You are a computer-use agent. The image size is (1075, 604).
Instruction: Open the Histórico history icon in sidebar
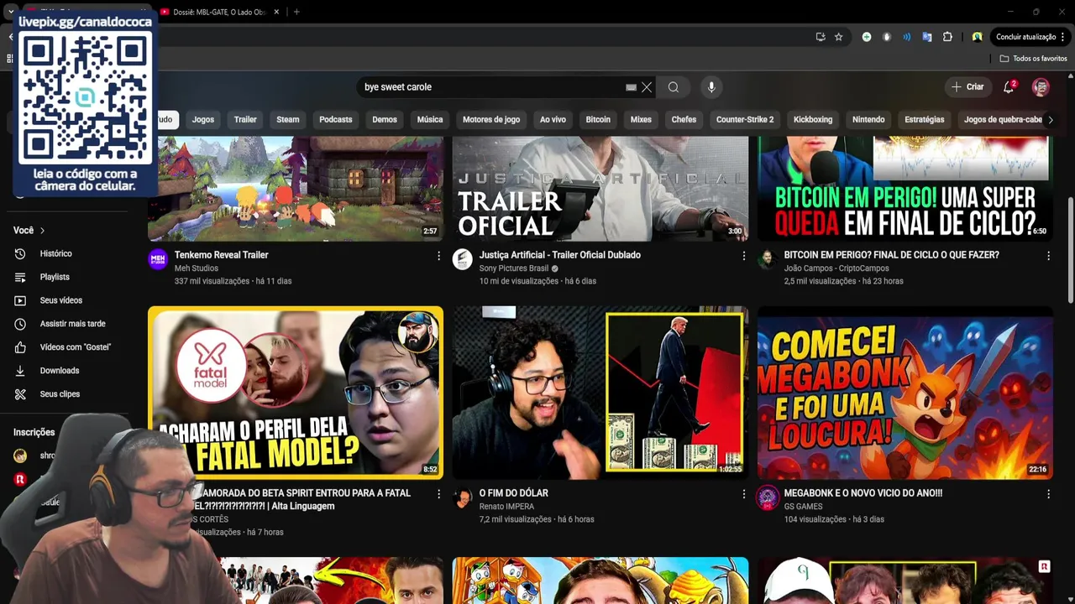[x=20, y=253]
